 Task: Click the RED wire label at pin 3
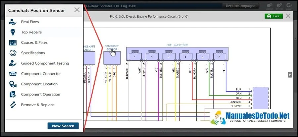click(238, 98)
